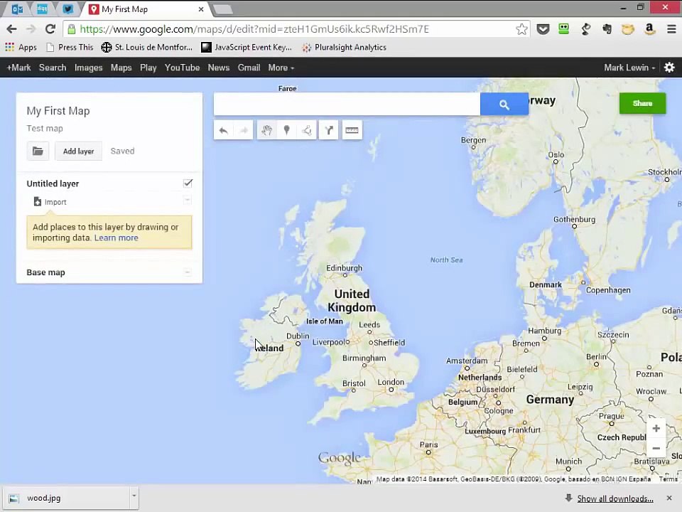The width and height of the screenshot is (682, 512).
Task: Click in the map search input field
Action: coord(347,104)
